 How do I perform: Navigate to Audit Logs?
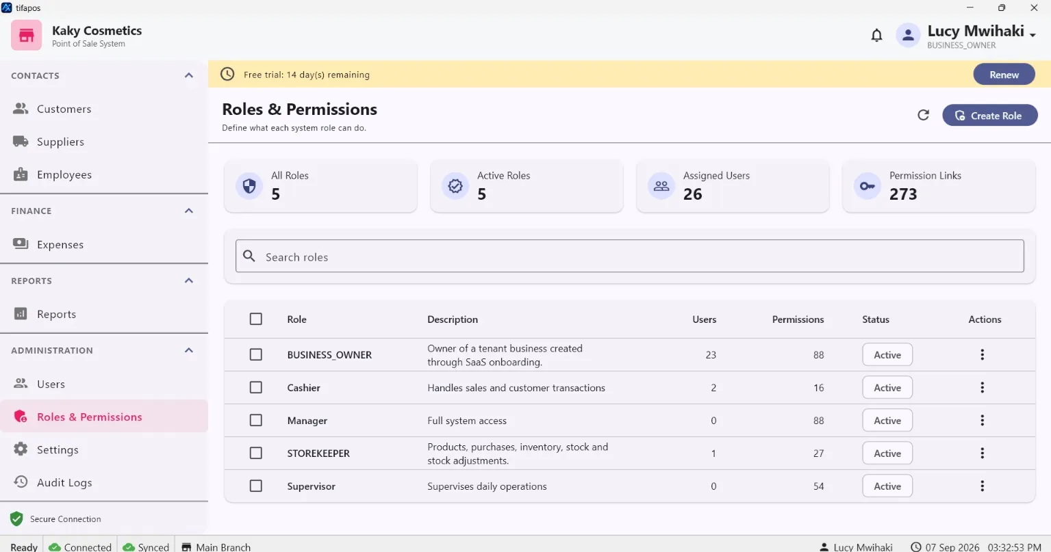[104, 482]
